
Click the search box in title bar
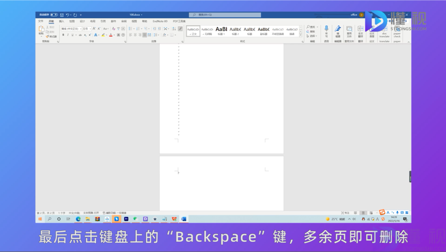(x=225, y=15)
